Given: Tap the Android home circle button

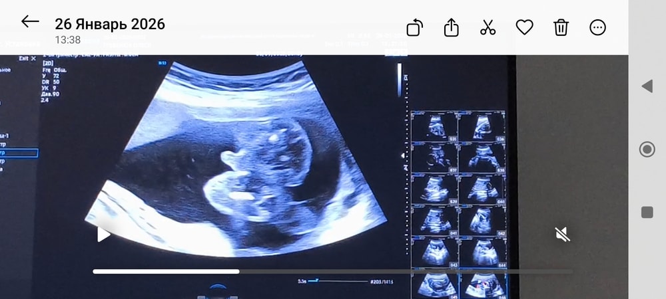Looking at the screenshot, I should pos(647,149).
